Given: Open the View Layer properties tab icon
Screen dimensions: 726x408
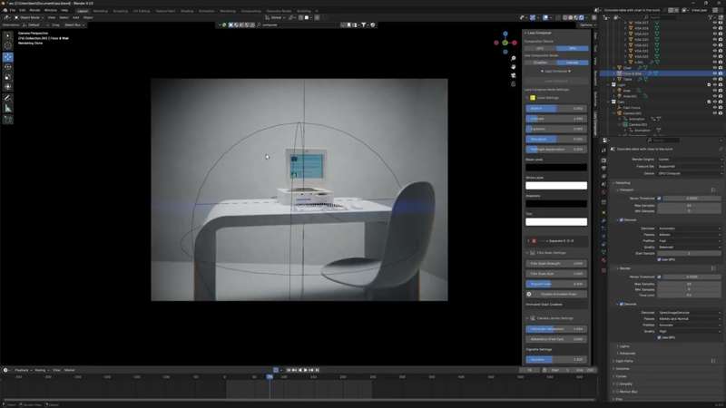Looking at the screenshot, I should [x=603, y=176].
